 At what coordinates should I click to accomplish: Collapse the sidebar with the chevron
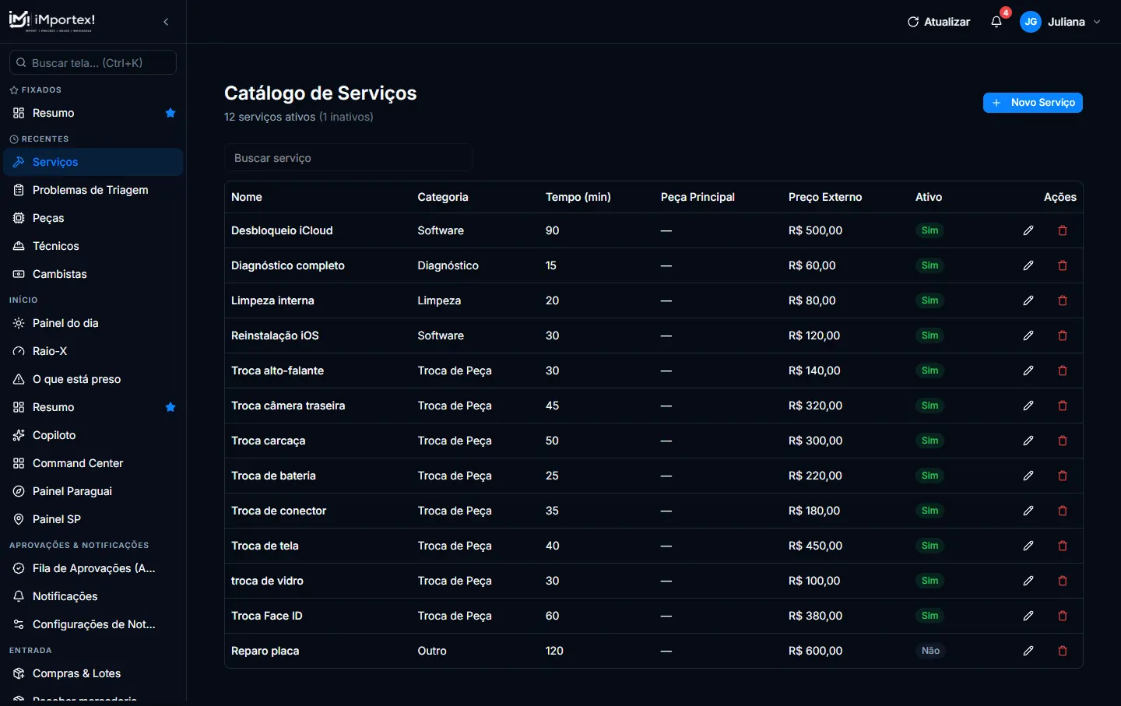pos(166,22)
